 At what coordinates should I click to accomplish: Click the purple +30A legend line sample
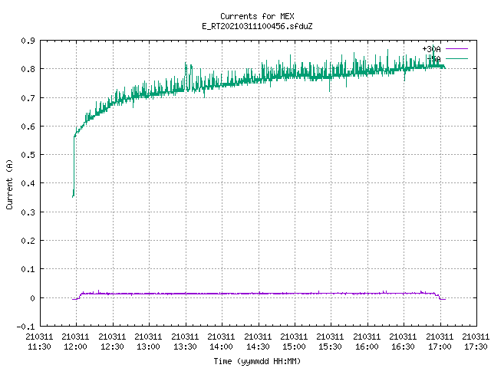point(456,49)
